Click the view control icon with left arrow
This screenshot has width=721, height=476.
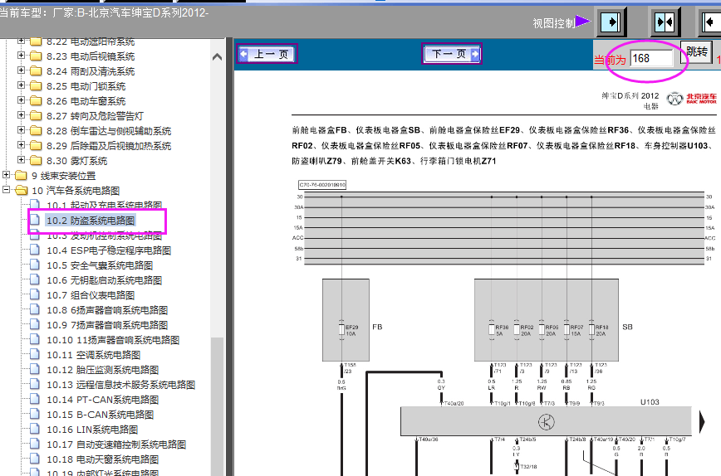711,22
